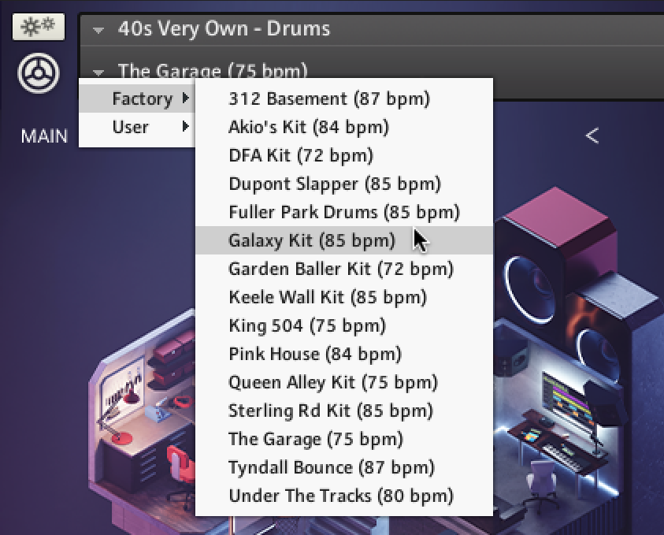Viewport: 664px width, 535px height.
Task: Select 312 Basement (87 bpm)
Action: point(329,98)
